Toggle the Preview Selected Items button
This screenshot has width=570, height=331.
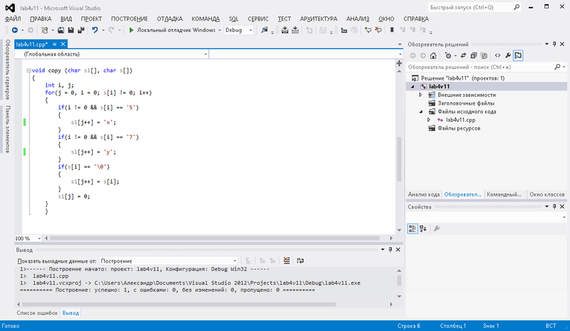pos(518,55)
